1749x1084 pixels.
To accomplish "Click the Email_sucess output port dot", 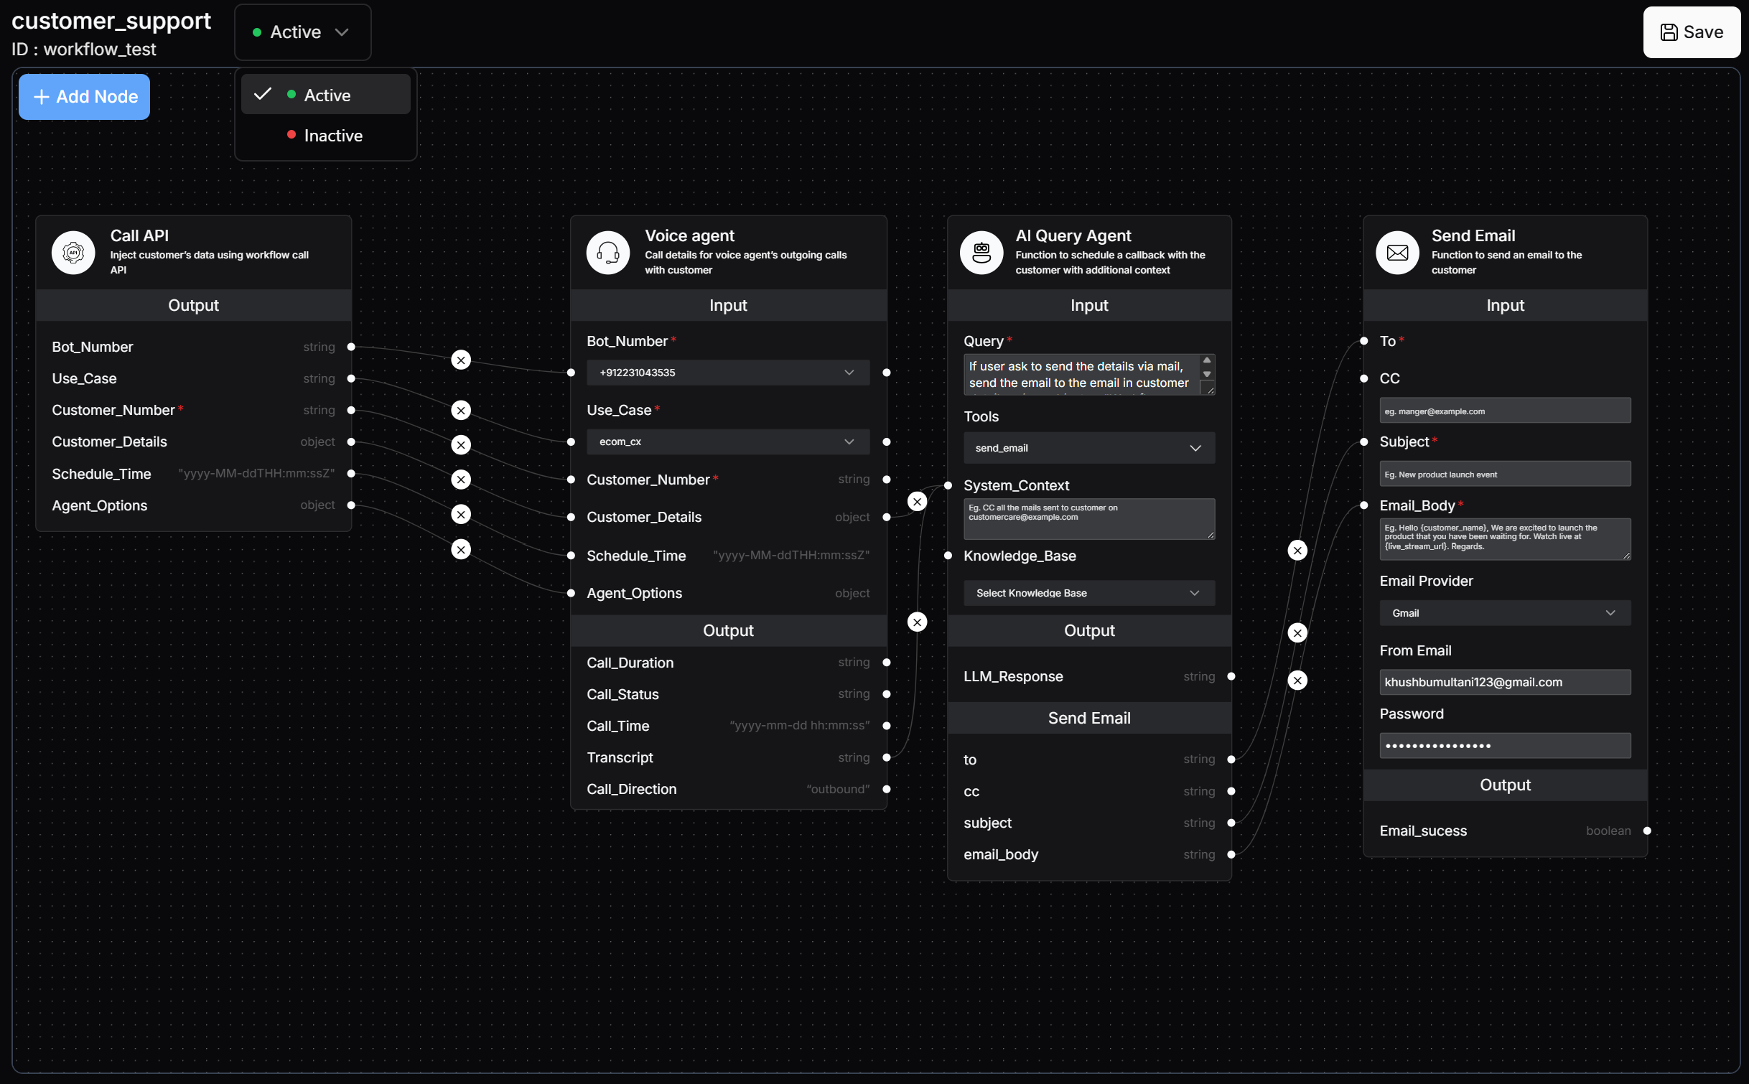I will click(x=1647, y=831).
